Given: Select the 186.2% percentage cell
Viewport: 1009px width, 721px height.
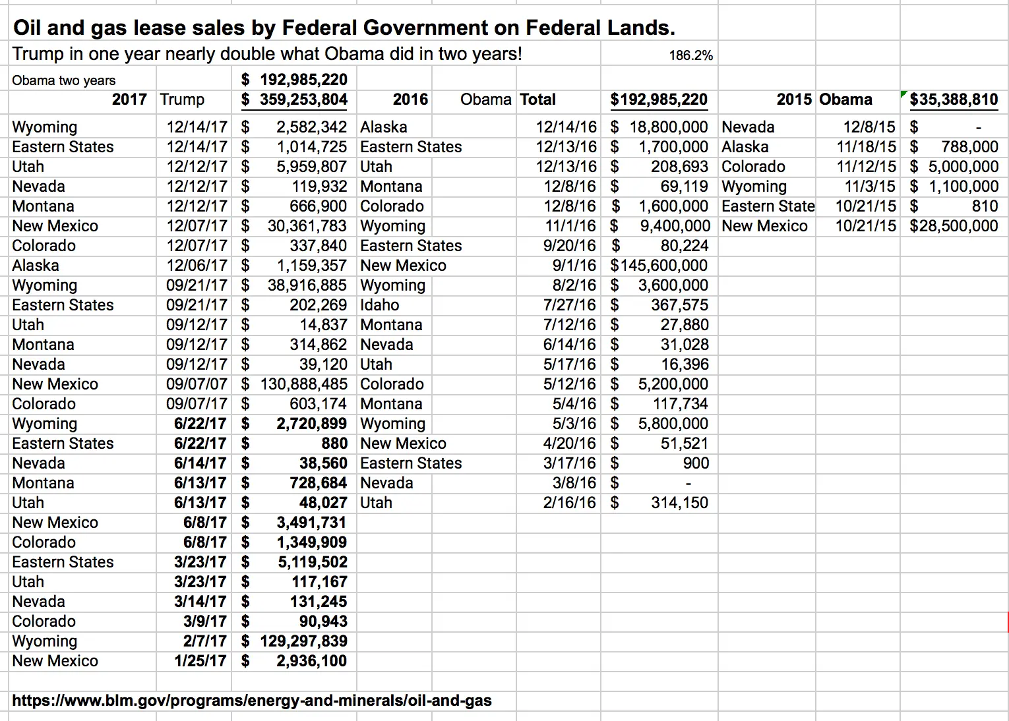Looking at the screenshot, I should (x=690, y=55).
